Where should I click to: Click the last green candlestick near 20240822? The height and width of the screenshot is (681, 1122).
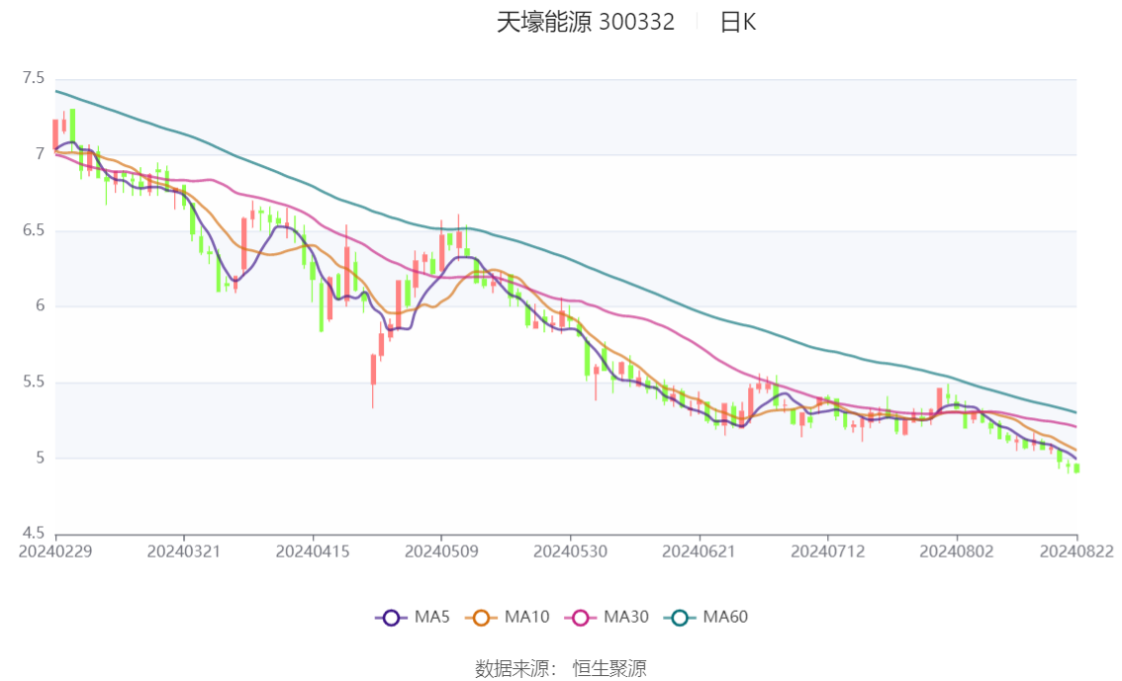click(1076, 468)
